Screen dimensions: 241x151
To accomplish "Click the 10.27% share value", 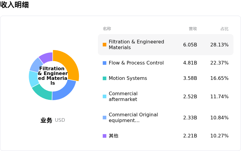I will tap(219, 136).
